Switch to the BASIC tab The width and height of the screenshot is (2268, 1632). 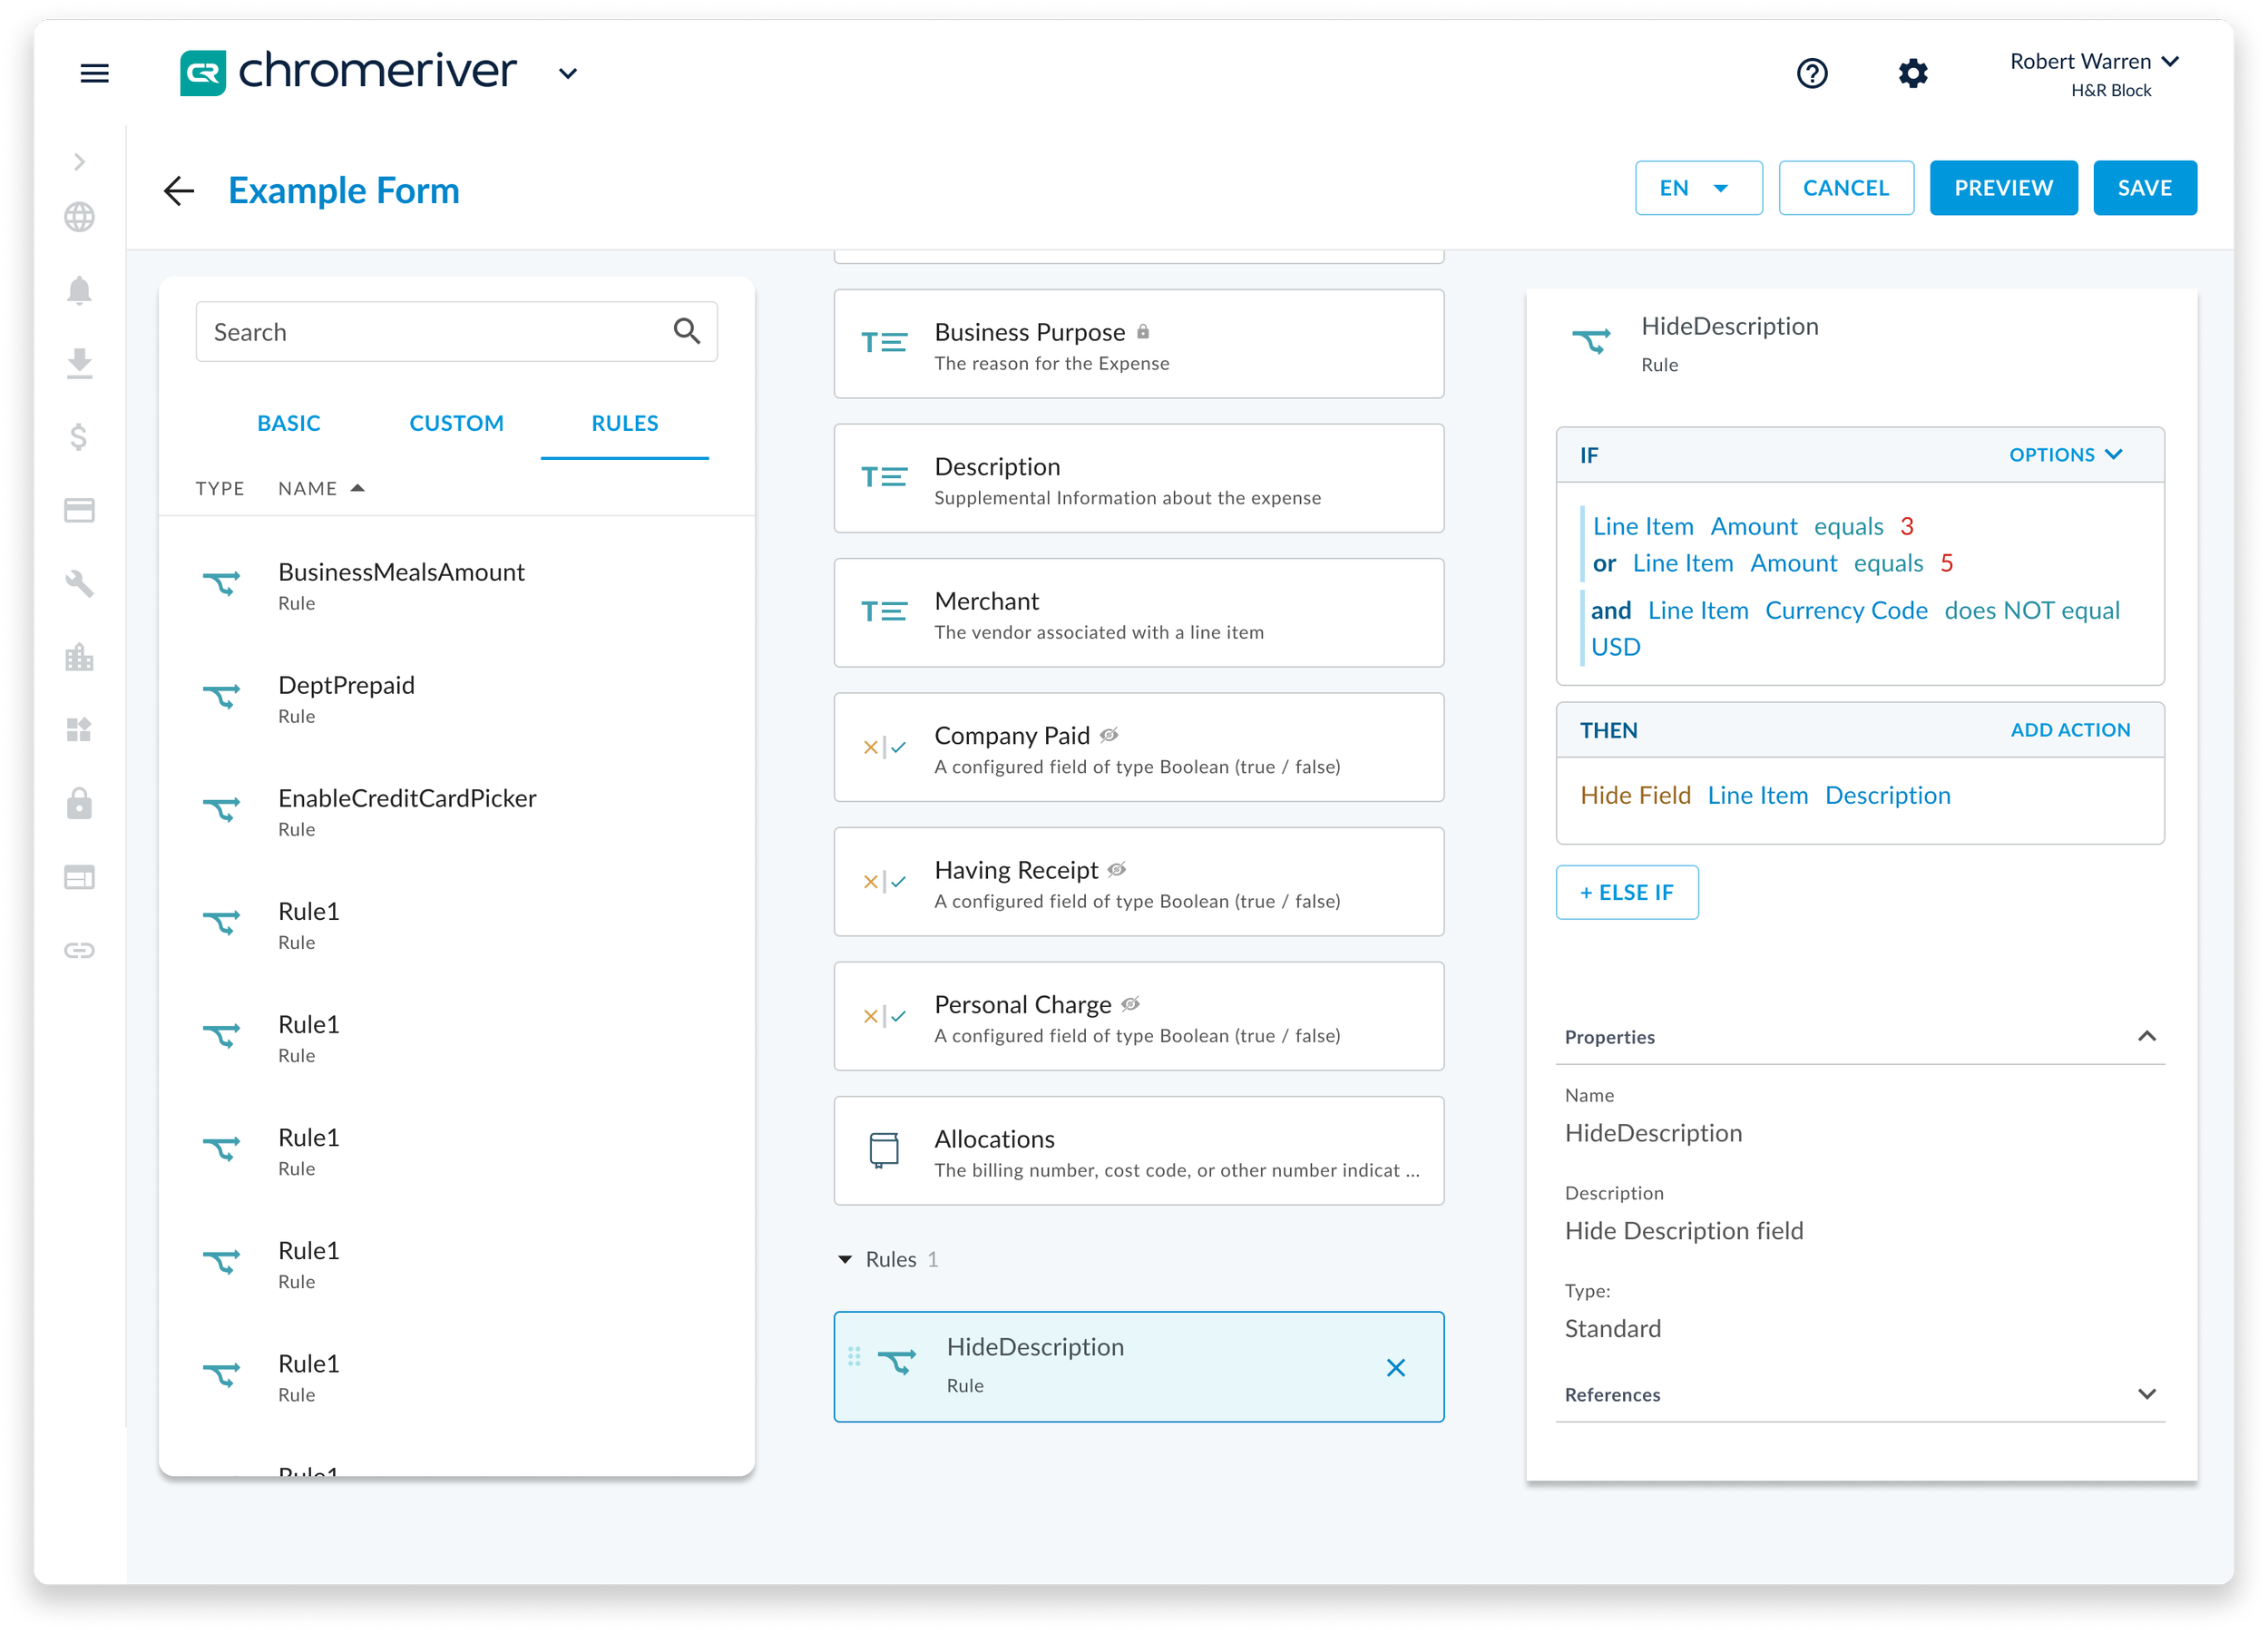[x=288, y=423]
